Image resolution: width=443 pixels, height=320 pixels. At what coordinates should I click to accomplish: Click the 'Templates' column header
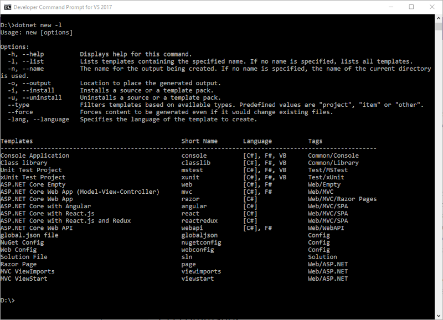(x=17, y=141)
